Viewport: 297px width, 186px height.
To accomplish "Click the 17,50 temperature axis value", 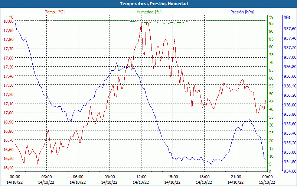I will [9, 67].
